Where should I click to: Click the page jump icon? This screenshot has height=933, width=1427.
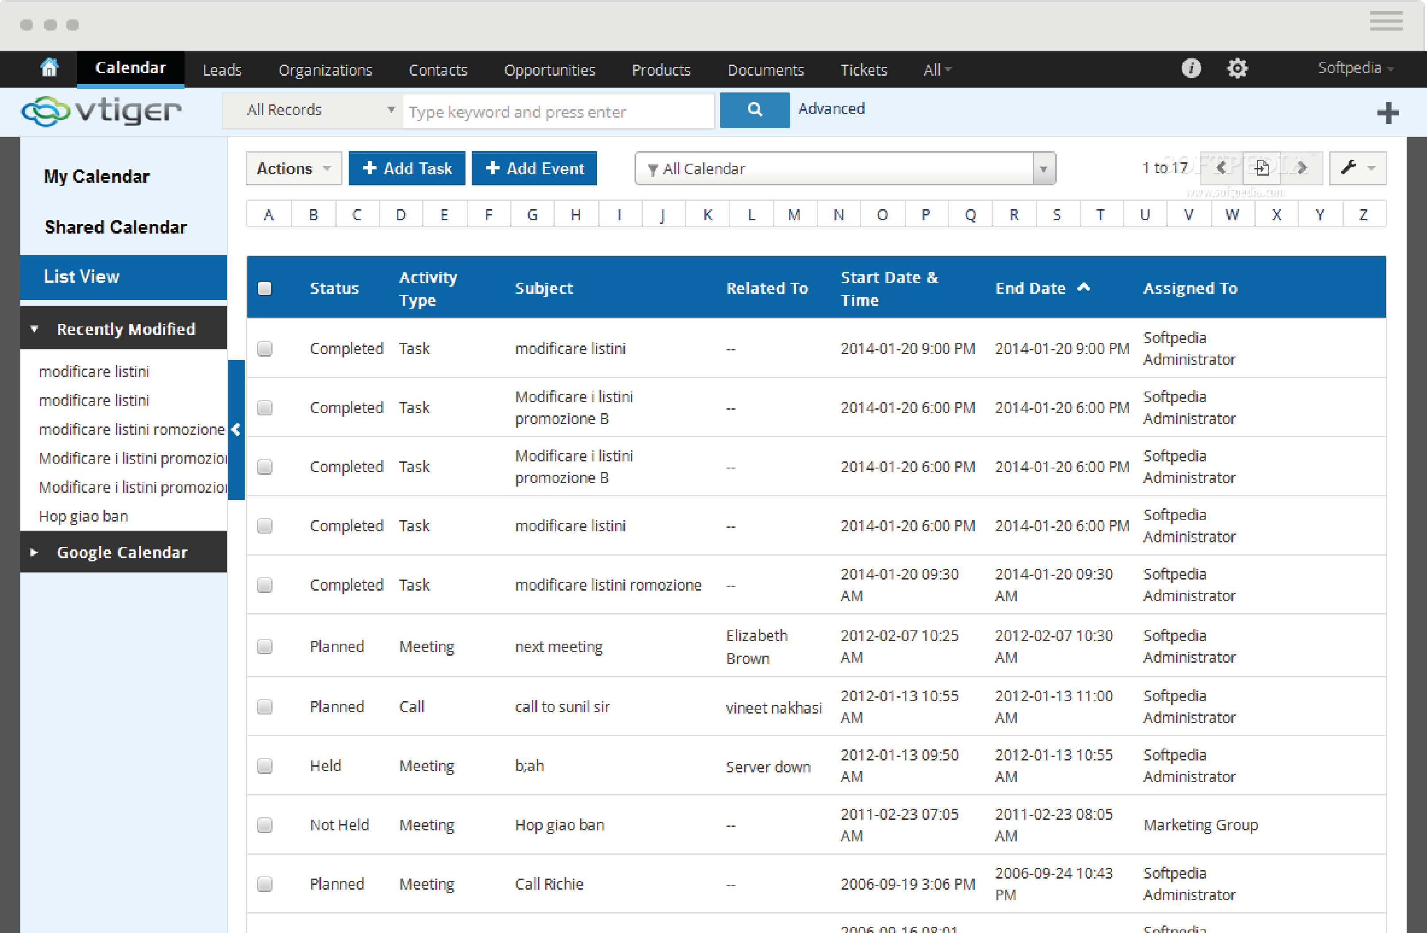pyautogui.click(x=1262, y=168)
